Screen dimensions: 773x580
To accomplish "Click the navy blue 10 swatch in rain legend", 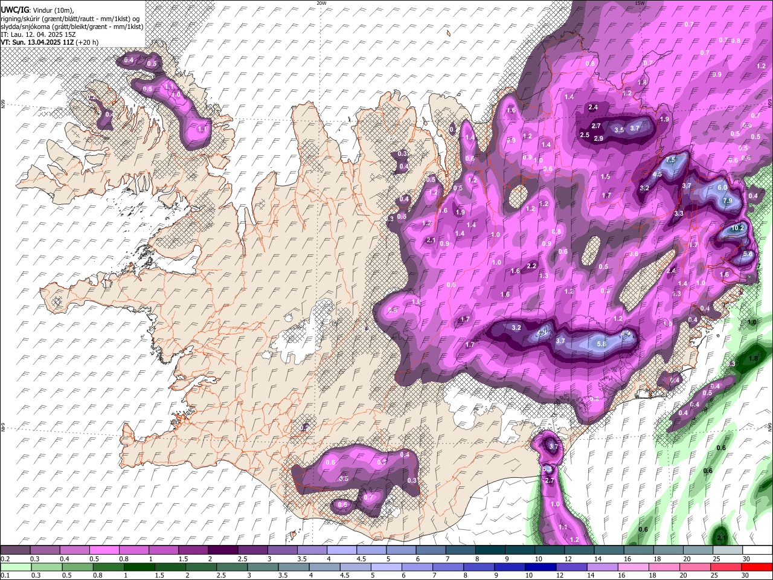I will 540,567.
